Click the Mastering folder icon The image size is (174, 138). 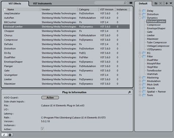144,78
